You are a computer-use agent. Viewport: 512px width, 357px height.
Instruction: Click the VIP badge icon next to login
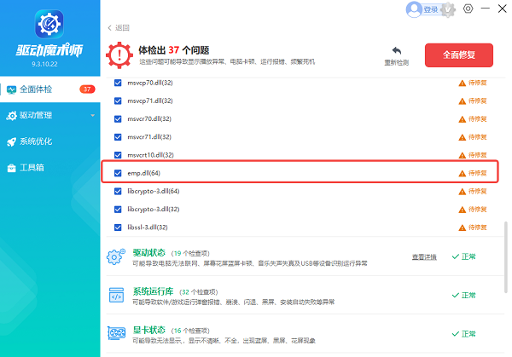[x=448, y=9]
